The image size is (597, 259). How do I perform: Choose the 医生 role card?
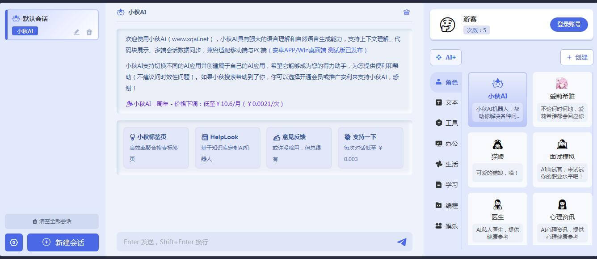click(x=497, y=219)
